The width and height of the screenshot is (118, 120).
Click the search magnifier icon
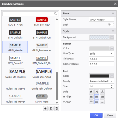pos(55,13)
